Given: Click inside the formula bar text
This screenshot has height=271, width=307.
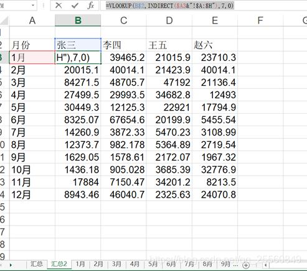Looking at the screenshot, I should [x=170, y=6].
